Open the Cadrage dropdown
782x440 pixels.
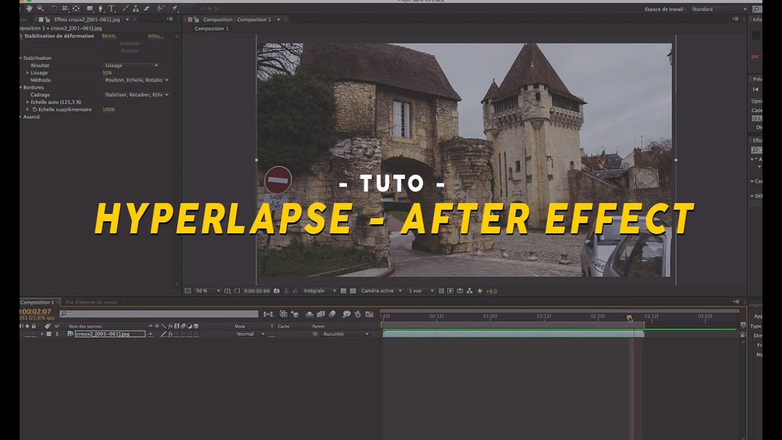click(136, 95)
